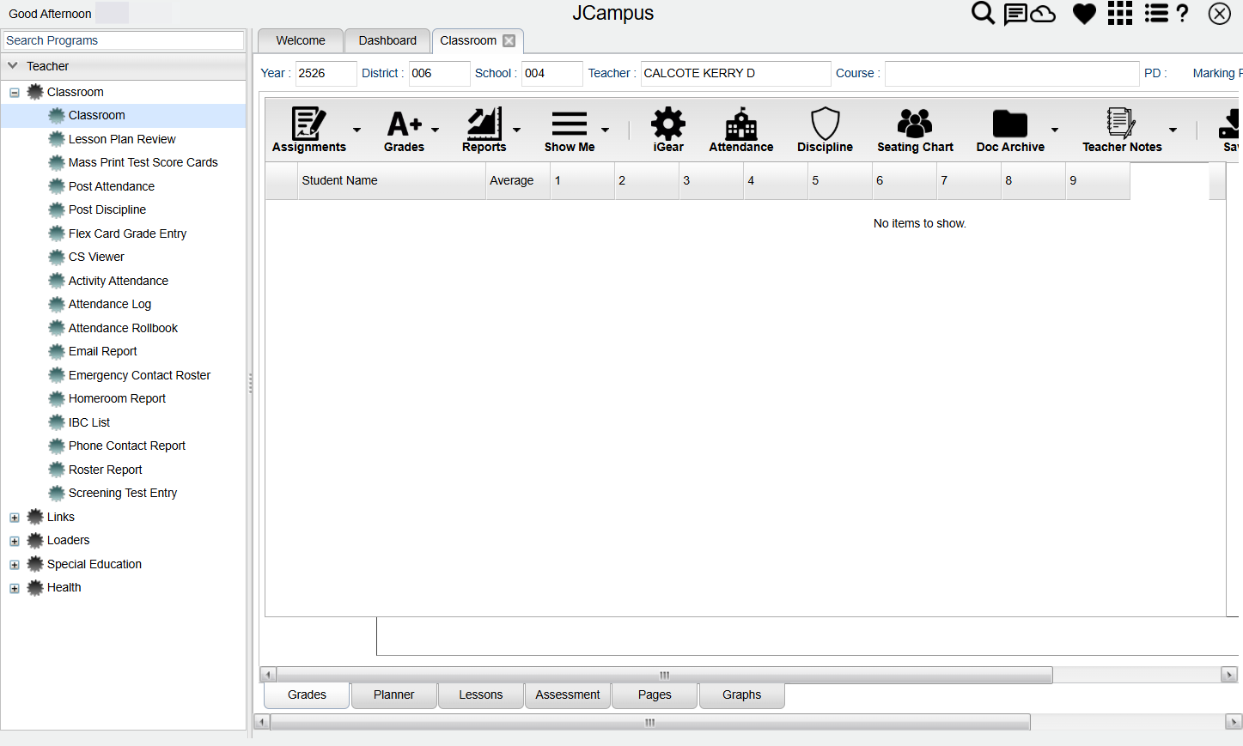Expand the Assignments dropdown arrow
This screenshot has height=746, width=1243.
click(356, 130)
